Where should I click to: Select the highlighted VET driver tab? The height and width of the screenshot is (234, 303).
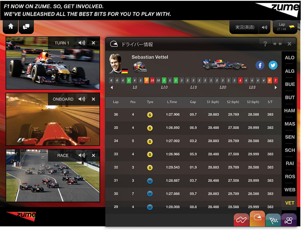tap(289, 203)
